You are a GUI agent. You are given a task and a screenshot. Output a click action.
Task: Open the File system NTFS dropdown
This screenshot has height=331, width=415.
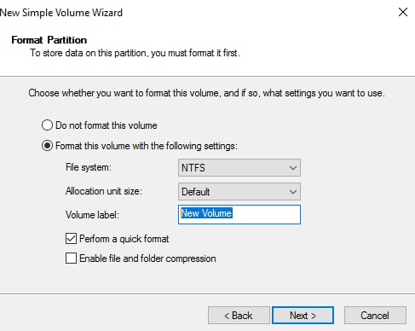point(239,167)
